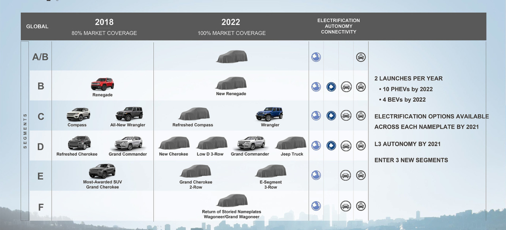Click the 2022 column header
Viewport: 506px width, 230px height.
[x=231, y=23]
